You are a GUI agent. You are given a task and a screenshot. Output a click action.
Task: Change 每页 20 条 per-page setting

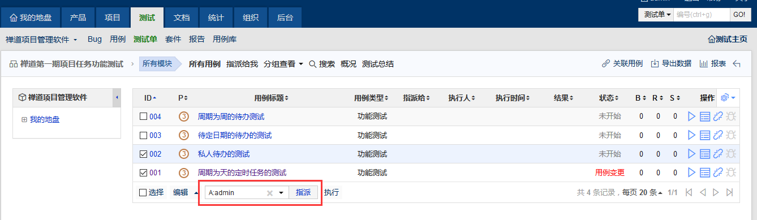[642, 192]
